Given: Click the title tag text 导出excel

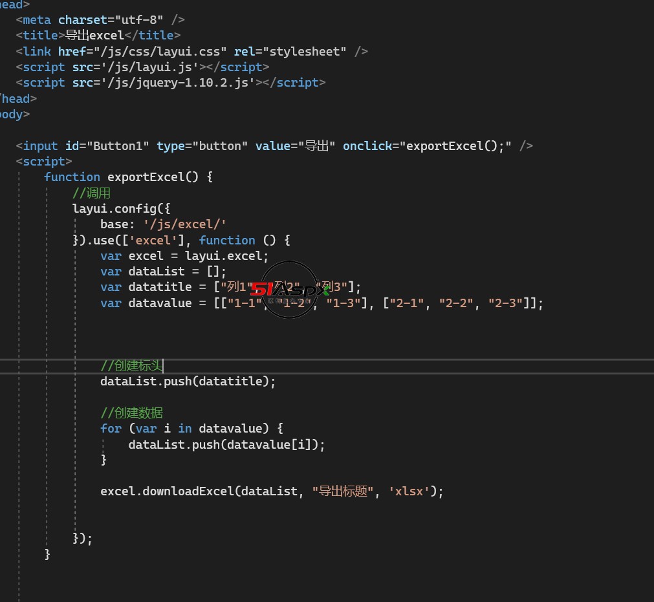Looking at the screenshot, I should tap(94, 36).
